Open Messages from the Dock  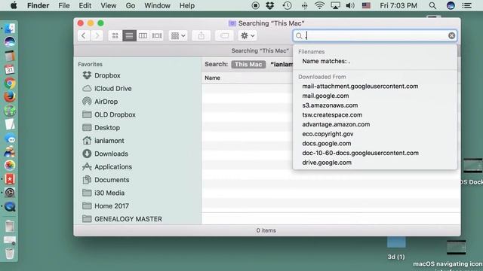[10, 139]
